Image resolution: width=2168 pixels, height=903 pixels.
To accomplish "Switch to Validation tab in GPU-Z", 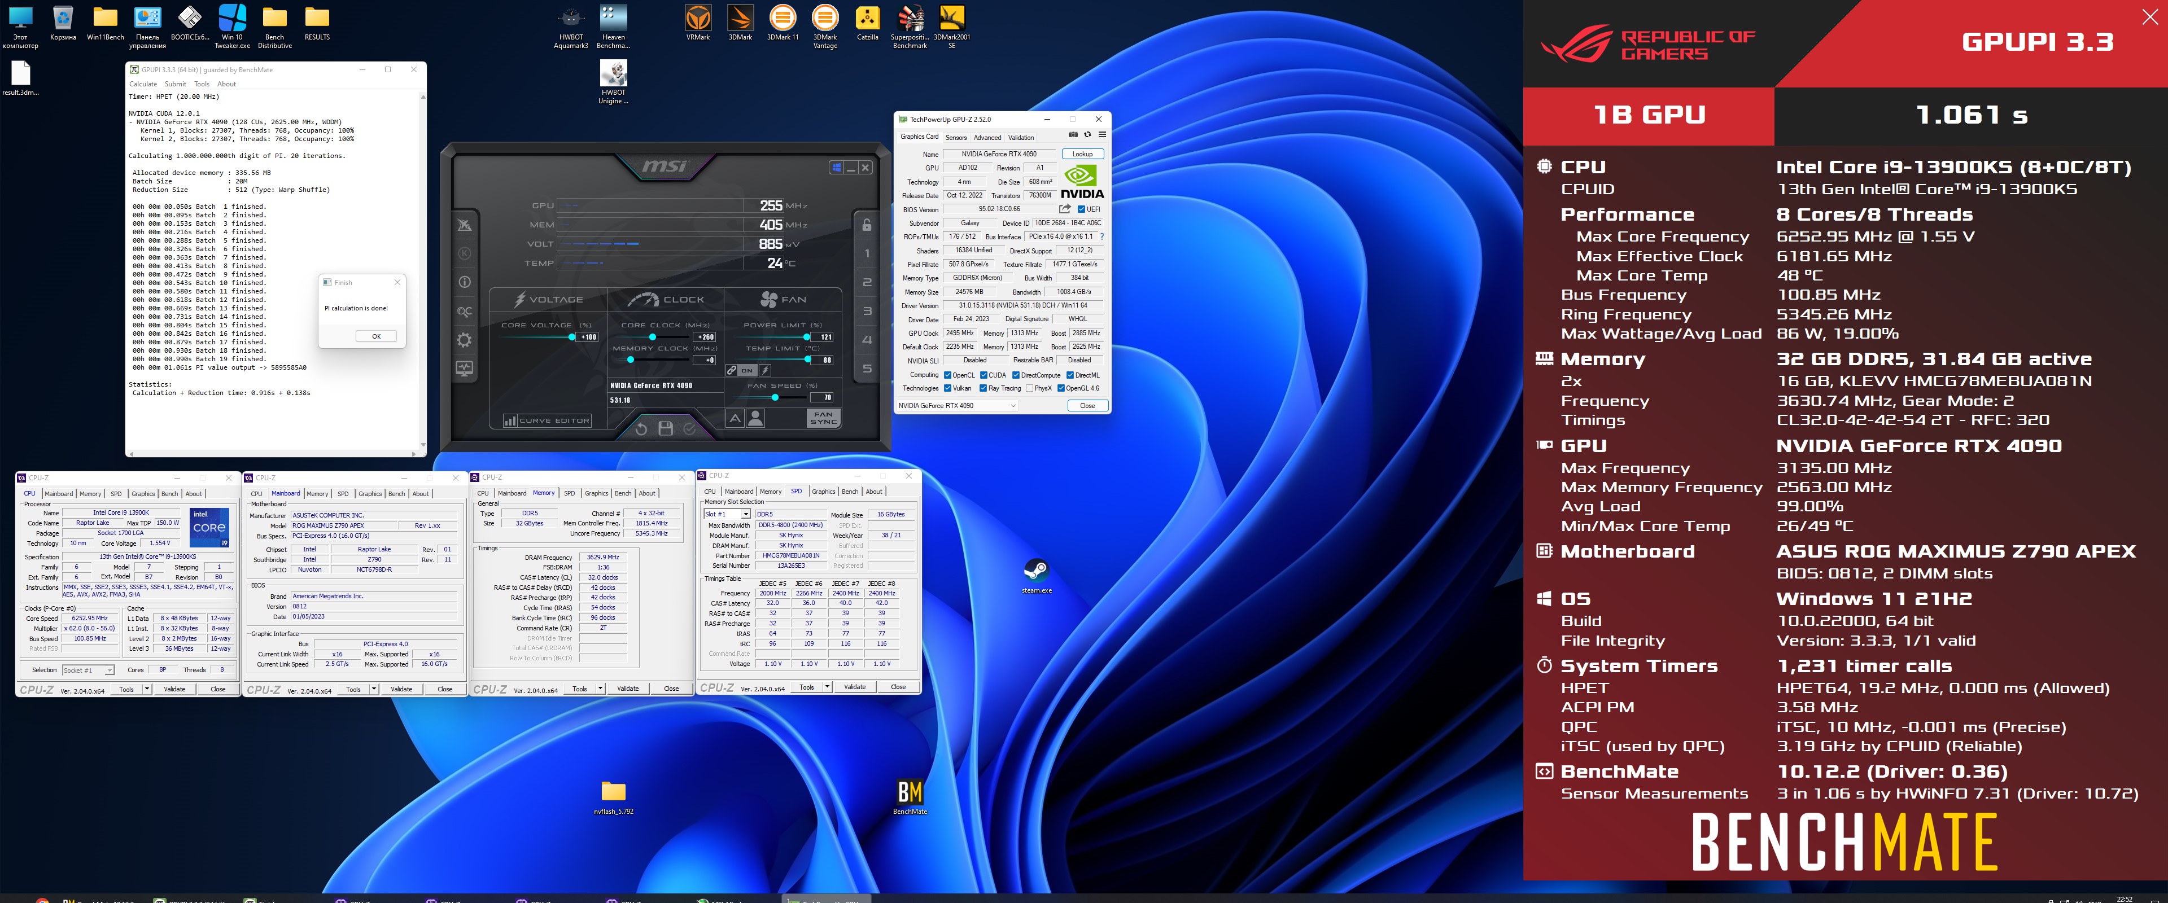I will 1021,137.
